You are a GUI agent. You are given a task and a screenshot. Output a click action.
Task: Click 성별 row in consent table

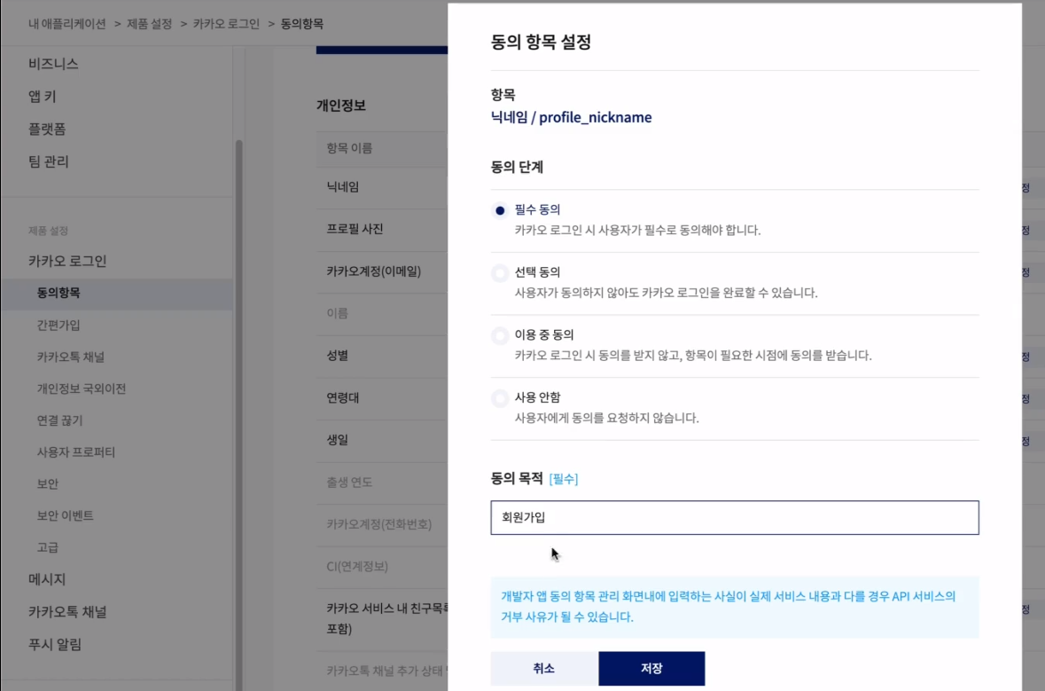[x=382, y=356]
